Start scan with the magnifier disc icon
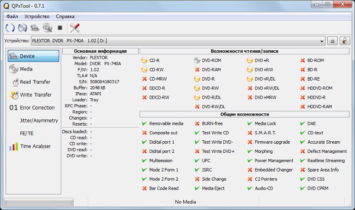Image resolution: width=355 pixels, height=210 pixels. click(x=47, y=28)
